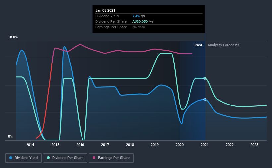The image size is (272, 168).
Task: Click the AU$0.050 dividend per share value
Action: [140, 21]
